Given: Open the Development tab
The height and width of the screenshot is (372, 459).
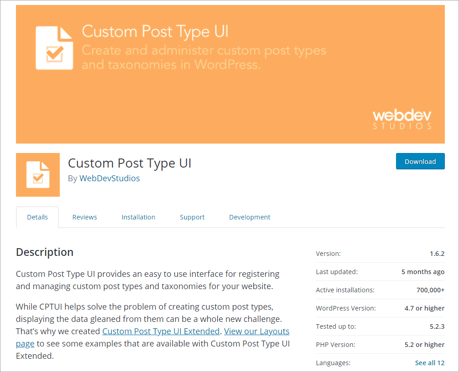Looking at the screenshot, I should point(250,217).
